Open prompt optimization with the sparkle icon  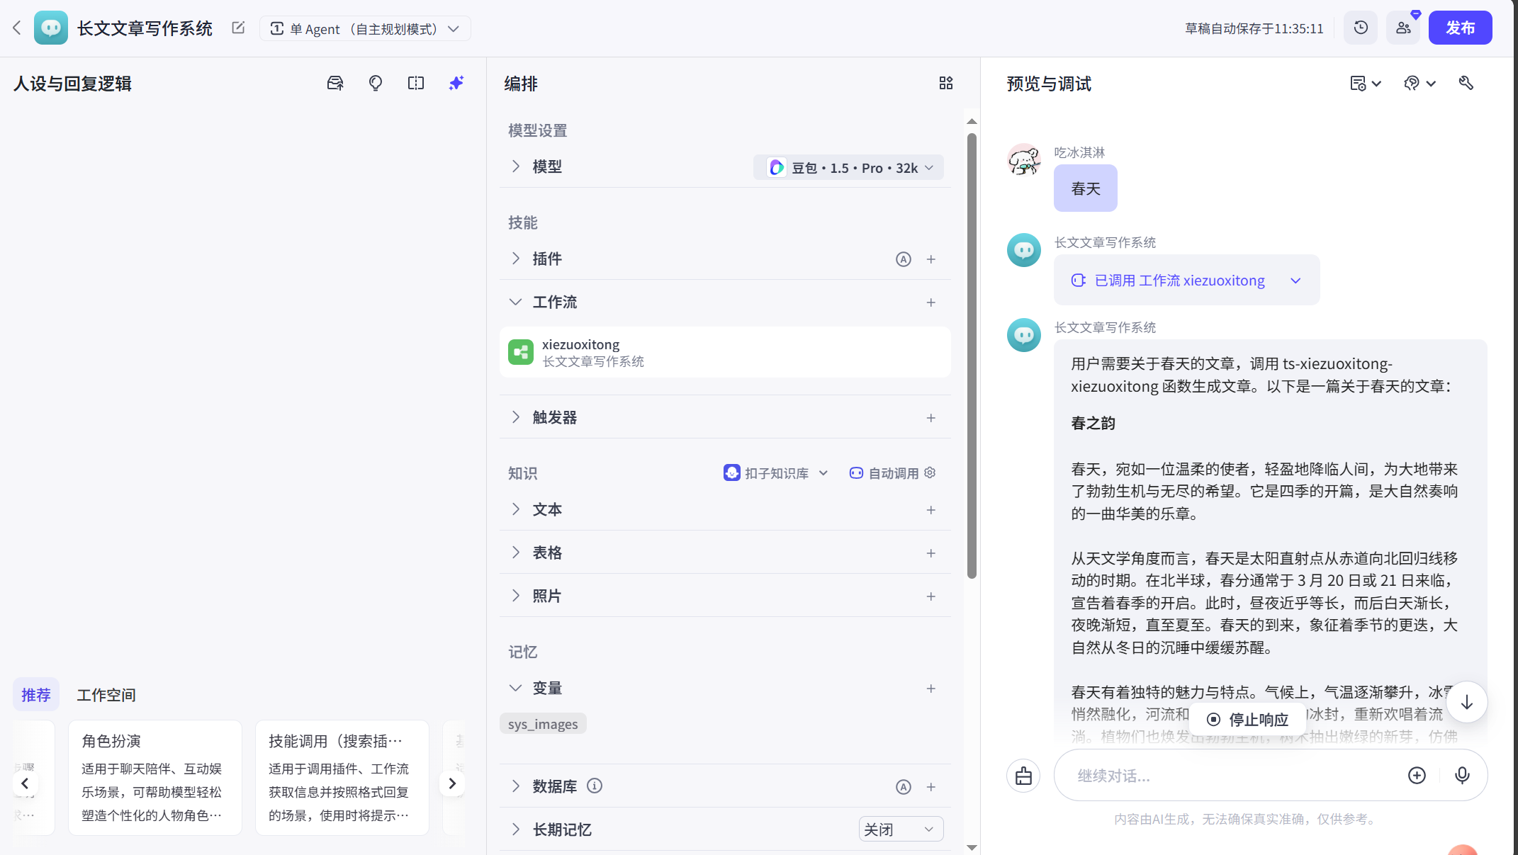(456, 83)
